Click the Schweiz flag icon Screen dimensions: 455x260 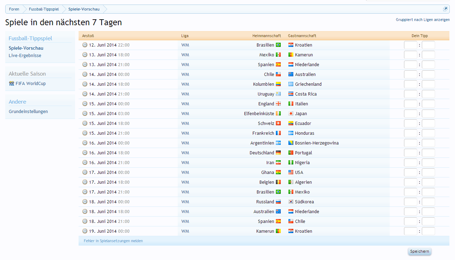(278, 123)
